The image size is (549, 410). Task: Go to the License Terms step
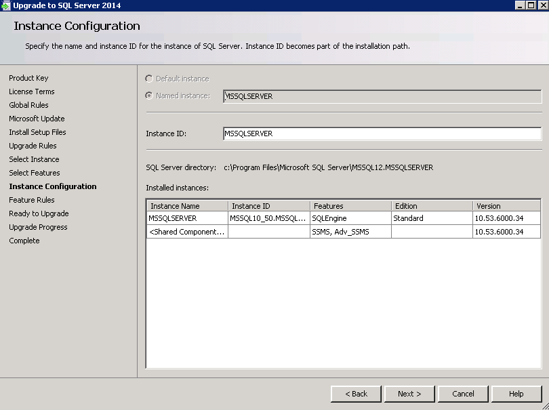[x=32, y=91]
